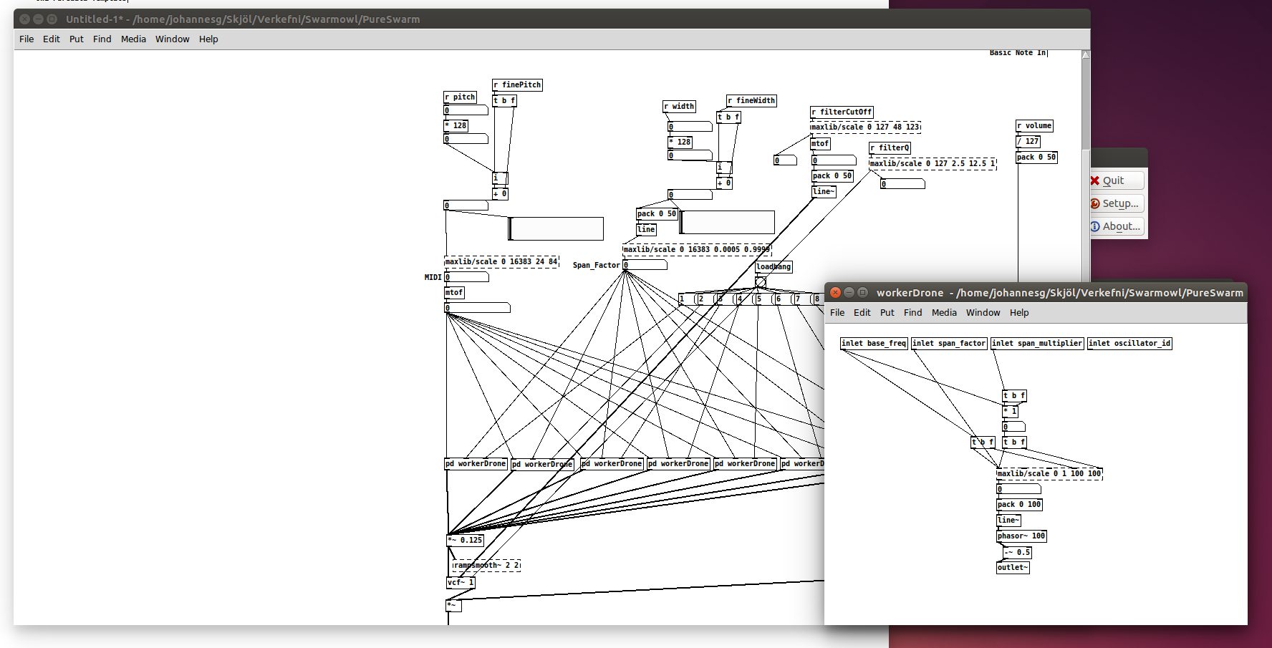
Task: Click the main patch vertical scrollbar
Action: (x=1086, y=165)
